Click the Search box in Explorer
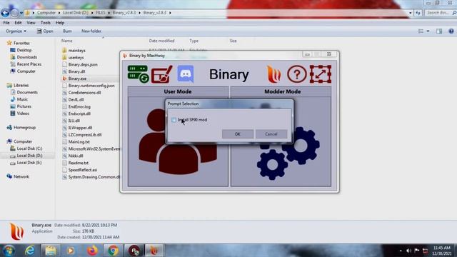 440,13
